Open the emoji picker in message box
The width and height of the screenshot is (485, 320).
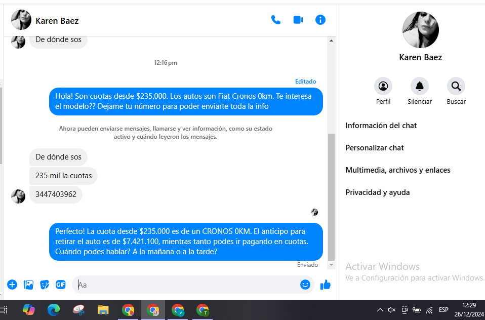click(x=305, y=285)
